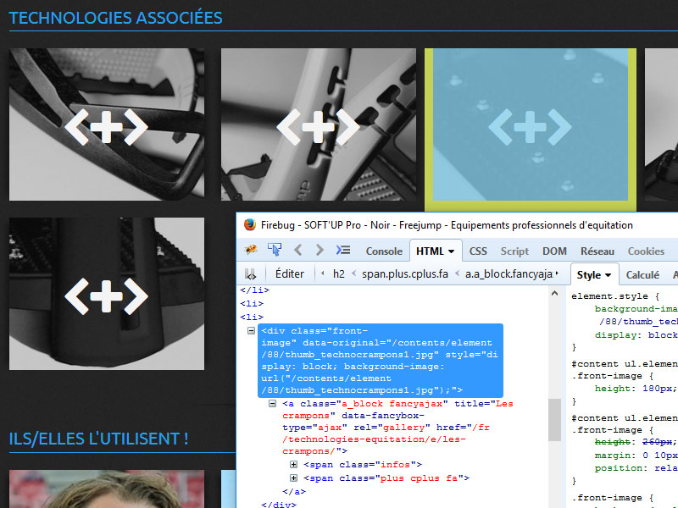Click the break on mutate icon
Viewport: 678px width, 508px height.
(250, 273)
